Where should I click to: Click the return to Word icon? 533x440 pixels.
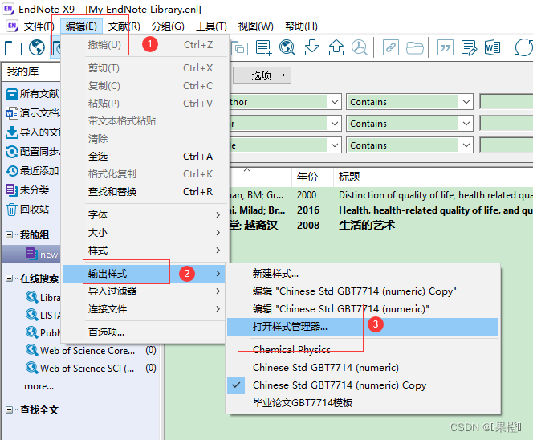pyautogui.click(x=492, y=47)
